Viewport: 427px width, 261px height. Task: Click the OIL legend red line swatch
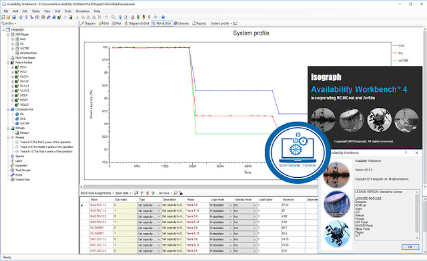[x=395, y=53]
